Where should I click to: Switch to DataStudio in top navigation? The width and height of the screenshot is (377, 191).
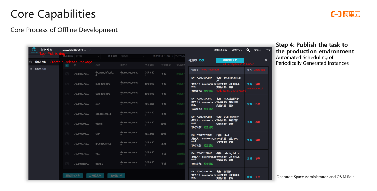(x=220, y=50)
